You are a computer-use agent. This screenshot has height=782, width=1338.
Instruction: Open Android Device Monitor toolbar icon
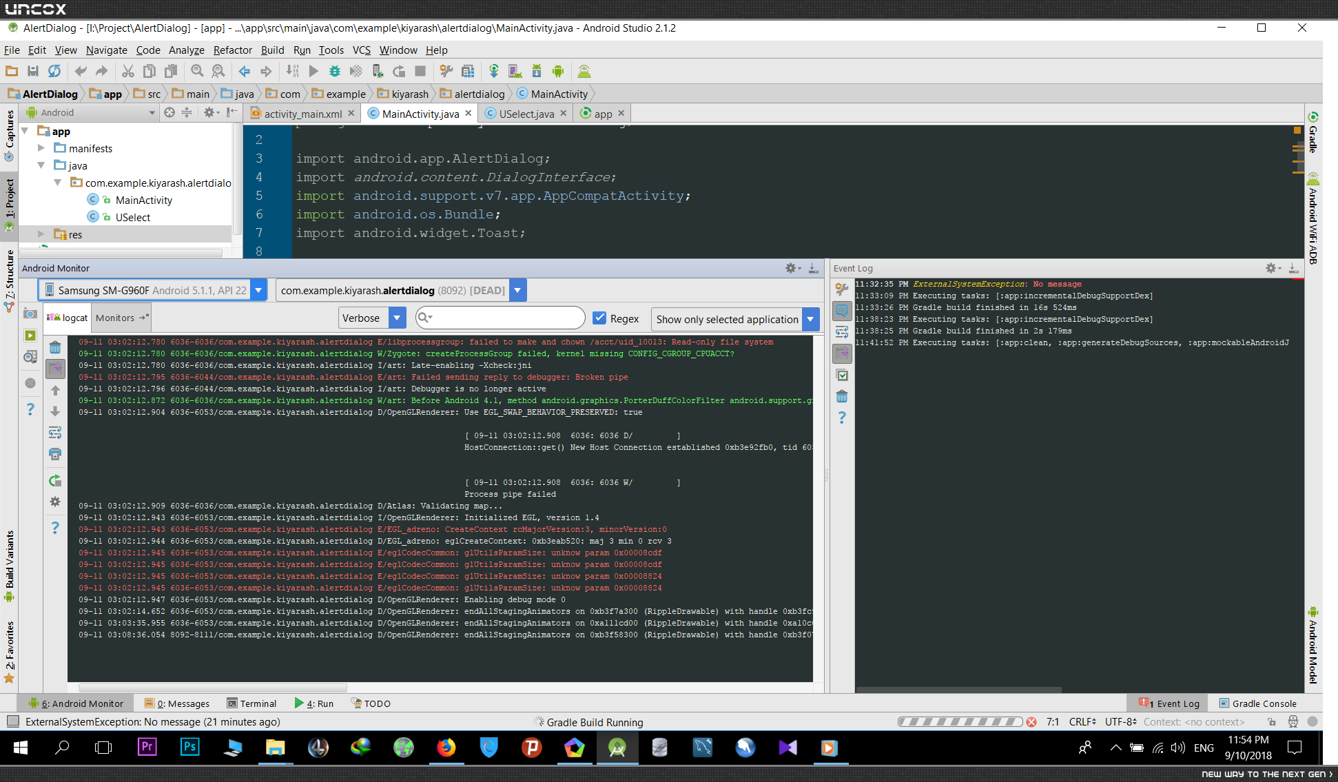click(x=558, y=71)
